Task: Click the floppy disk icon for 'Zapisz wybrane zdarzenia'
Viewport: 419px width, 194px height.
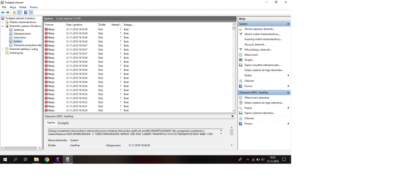Action: point(241,113)
